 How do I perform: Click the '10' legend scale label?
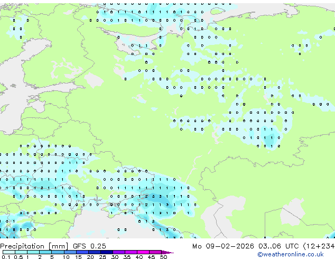66,257
